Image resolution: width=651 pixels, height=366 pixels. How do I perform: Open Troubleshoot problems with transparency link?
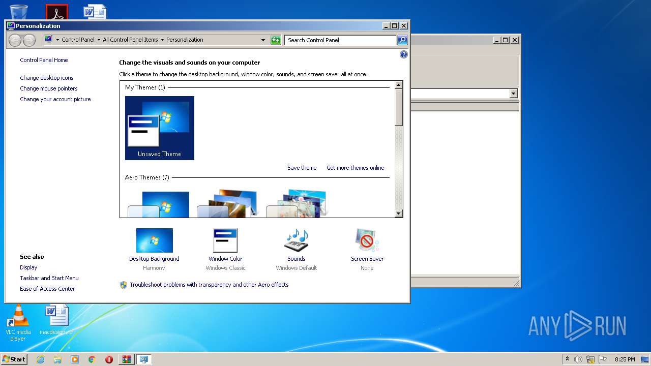[209, 285]
